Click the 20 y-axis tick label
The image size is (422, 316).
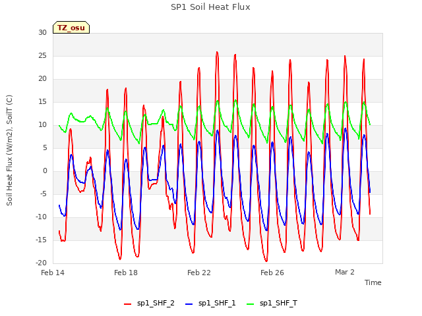(42, 79)
